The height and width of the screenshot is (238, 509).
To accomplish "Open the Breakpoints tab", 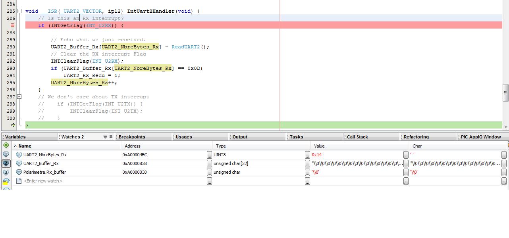I will coord(144,137).
